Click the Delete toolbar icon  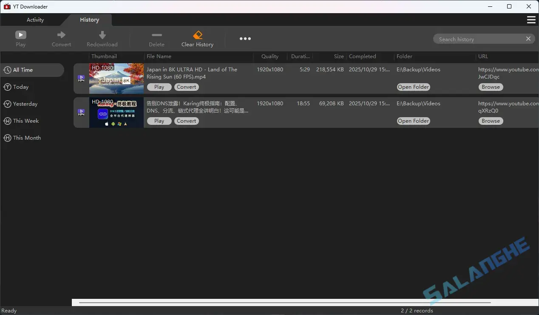[x=156, y=35]
